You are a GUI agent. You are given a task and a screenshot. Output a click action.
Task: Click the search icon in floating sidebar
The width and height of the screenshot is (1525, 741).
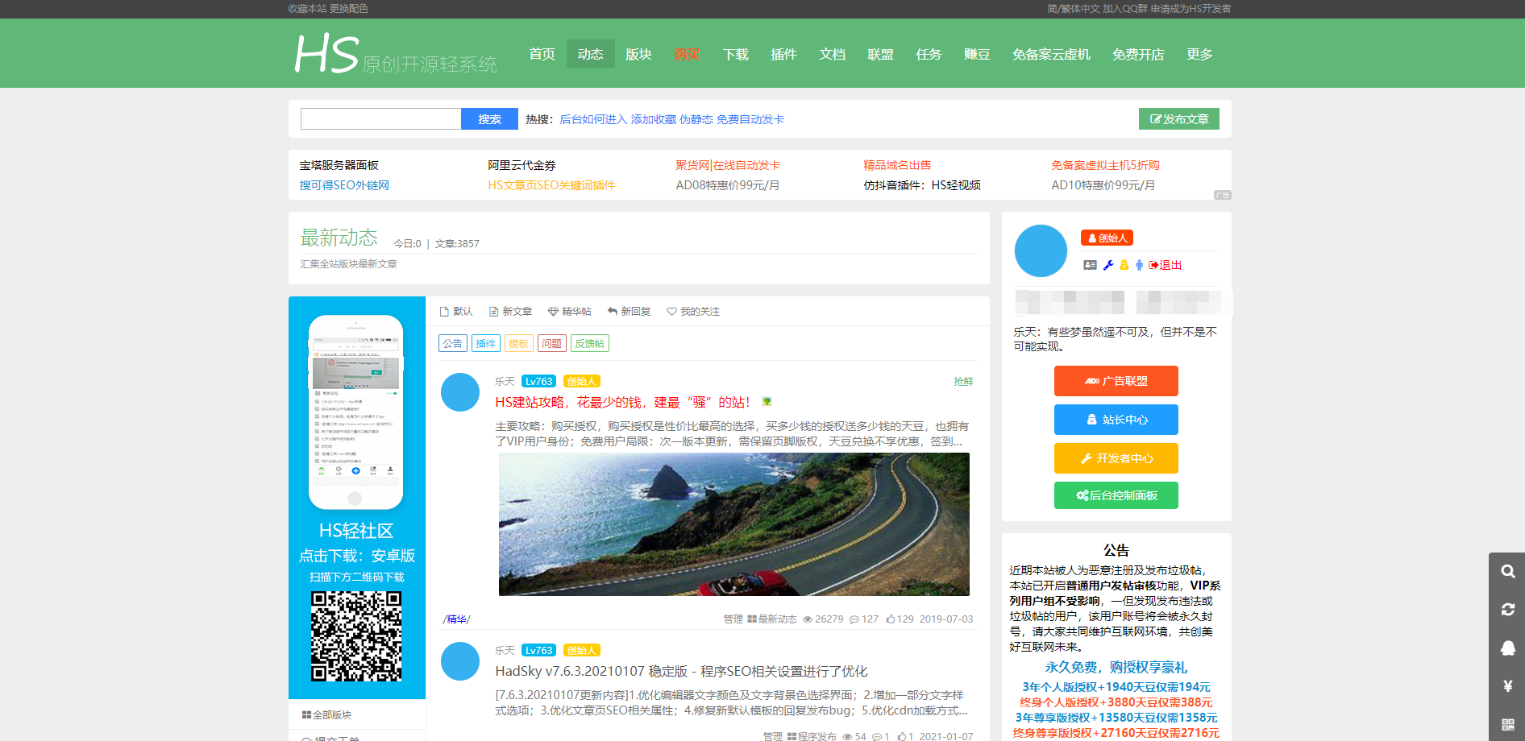pyautogui.click(x=1507, y=572)
